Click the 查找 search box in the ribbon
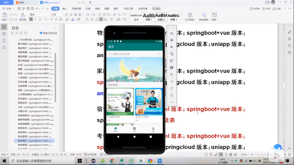Screen dimensions: 294x165 pos(156,9)
